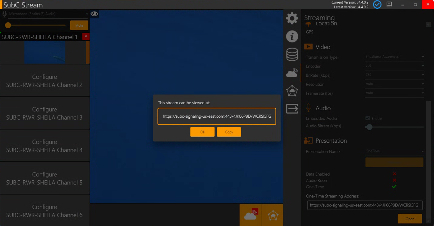The image size is (434, 226).
Task: Click the Location section icon
Action: tap(308, 24)
